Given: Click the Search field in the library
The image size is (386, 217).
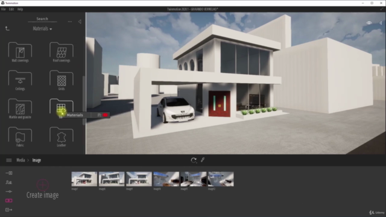Looking at the screenshot, I should (x=42, y=19).
